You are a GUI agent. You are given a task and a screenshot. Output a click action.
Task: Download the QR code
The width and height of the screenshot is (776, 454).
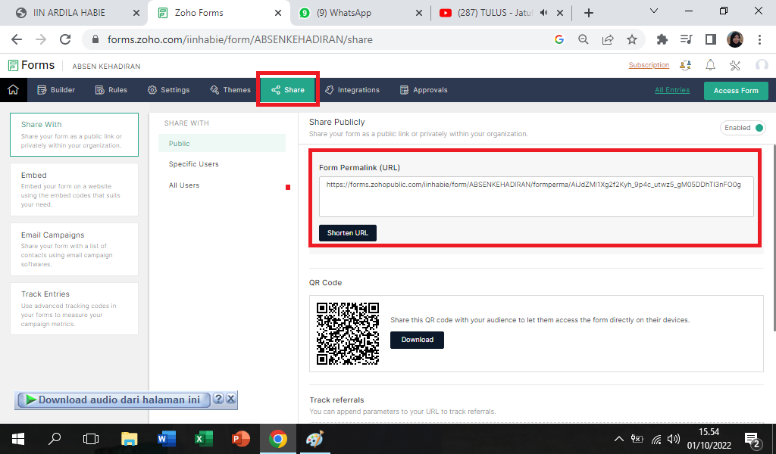pyautogui.click(x=417, y=340)
